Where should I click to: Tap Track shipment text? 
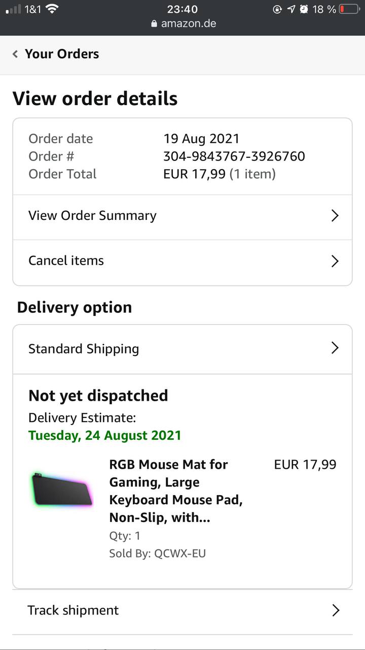pos(73,610)
